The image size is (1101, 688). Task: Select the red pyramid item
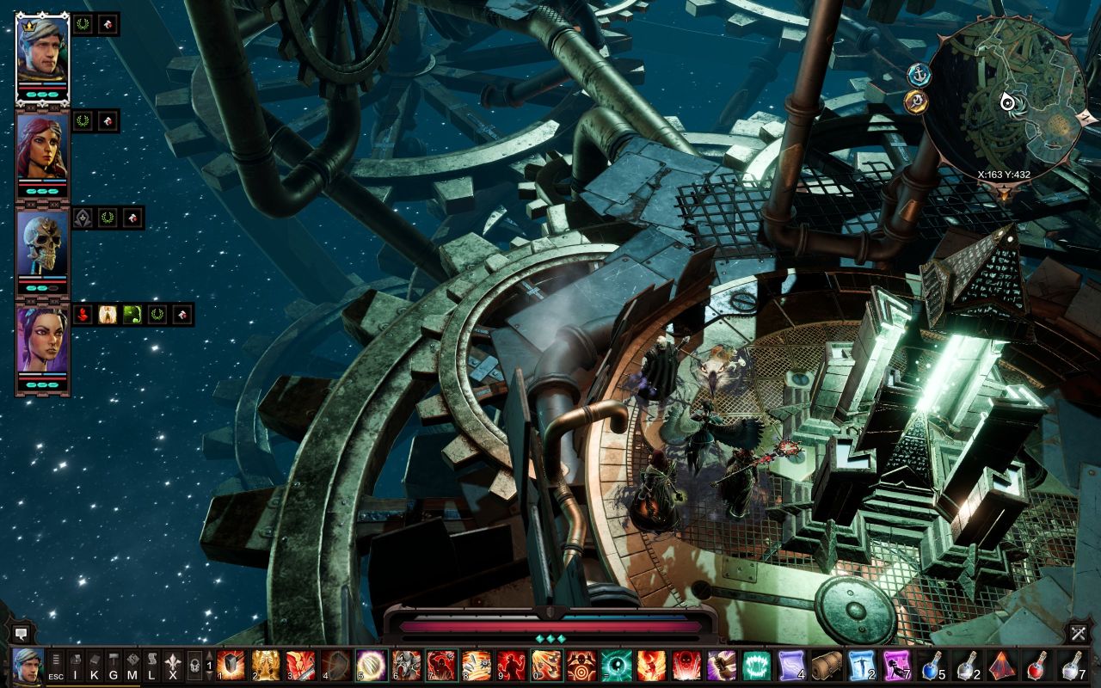(1003, 666)
